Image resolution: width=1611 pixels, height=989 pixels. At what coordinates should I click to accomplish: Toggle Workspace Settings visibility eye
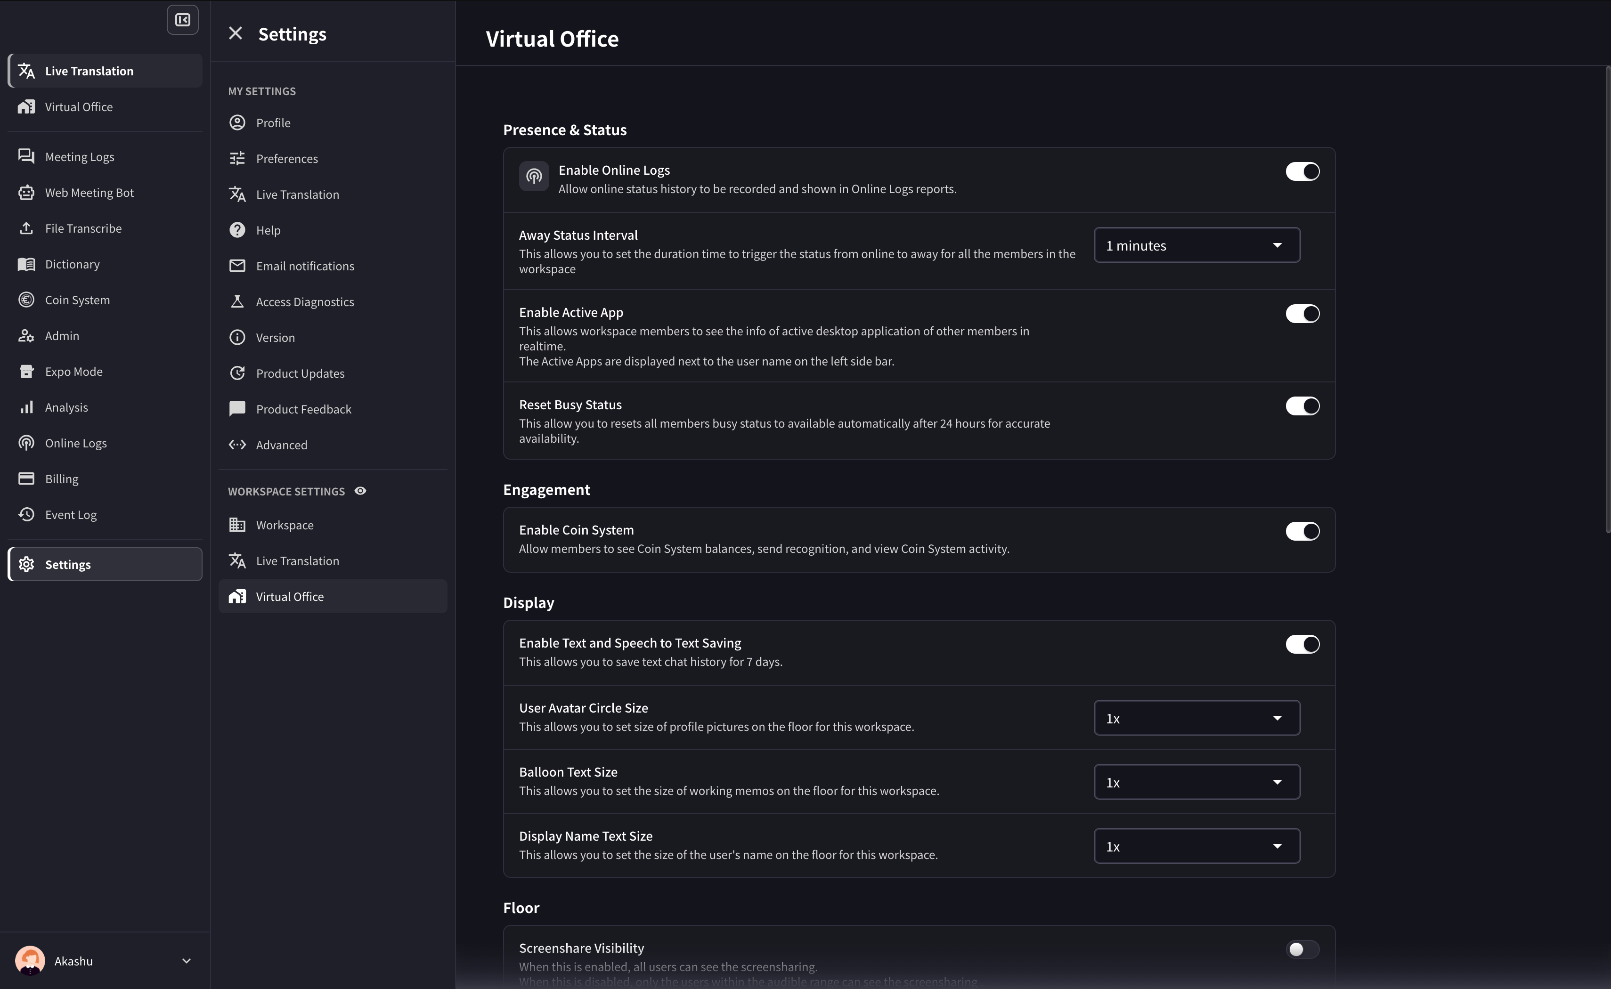[x=360, y=491]
